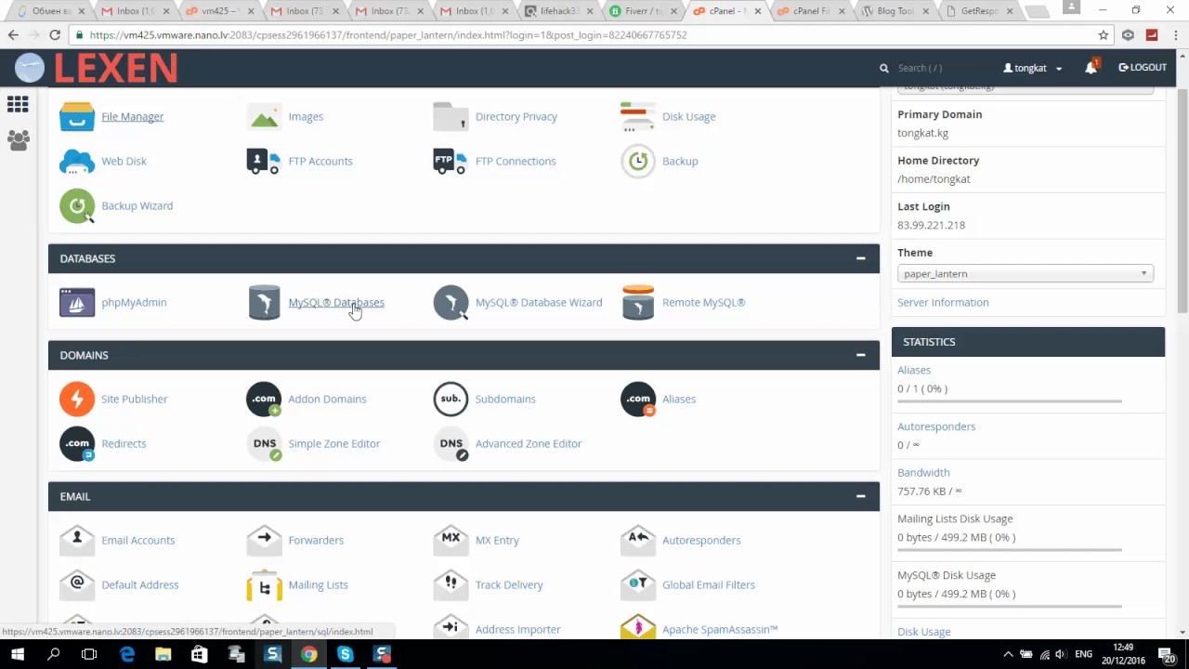Viewport: 1189px width, 669px height.
Task: Switch to the Blog Tool browser tab
Action: (x=893, y=11)
